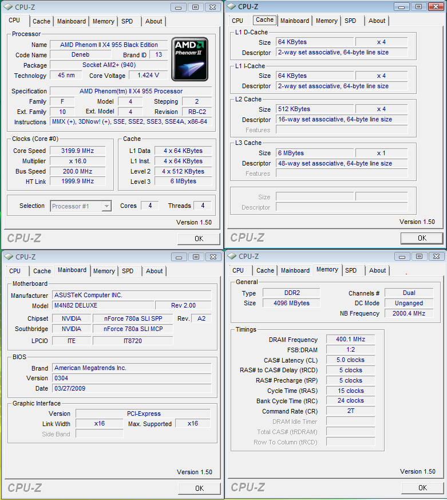This screenshot has height=500, width=447.
Task: Click the Southbridge value nForce 780a SLI MCP
Action: pos(133,329)
